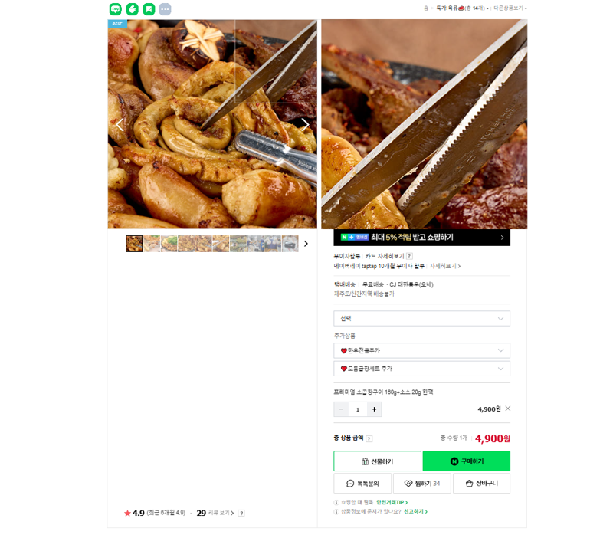The image size is (613, 535).
Task: Increase quantity with the plus button
Action: pyautogui.click(x=374, y=409)
